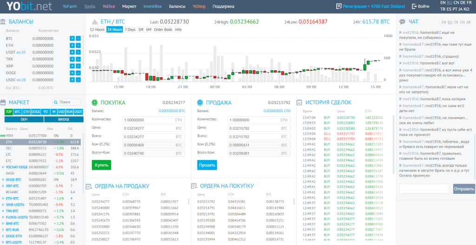Click the minus icon next to ETH balance

[x=78, y=45]
